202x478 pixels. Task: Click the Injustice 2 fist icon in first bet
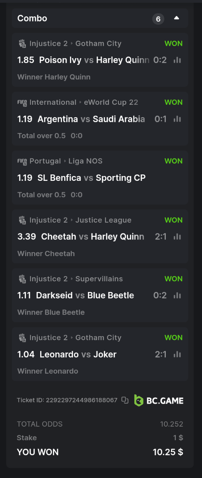coord(22,43)
